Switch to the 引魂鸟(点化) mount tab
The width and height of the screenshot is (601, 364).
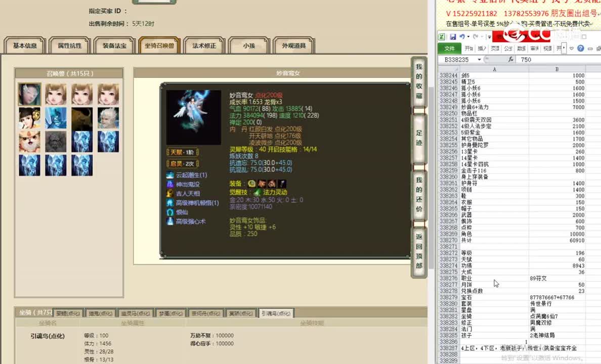(276, 313)
